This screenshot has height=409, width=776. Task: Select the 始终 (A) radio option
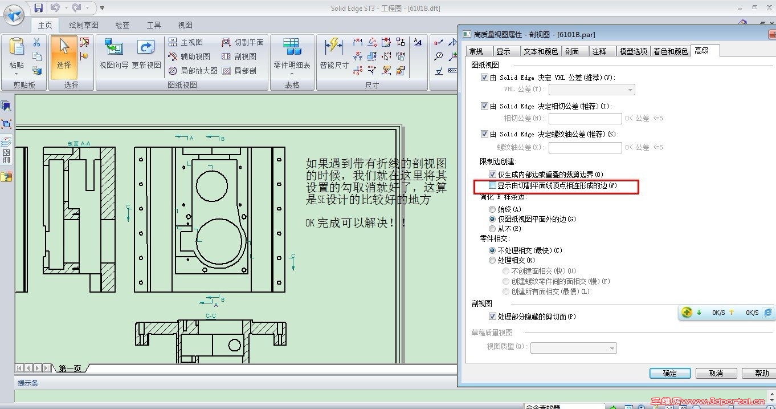point(492,209)
